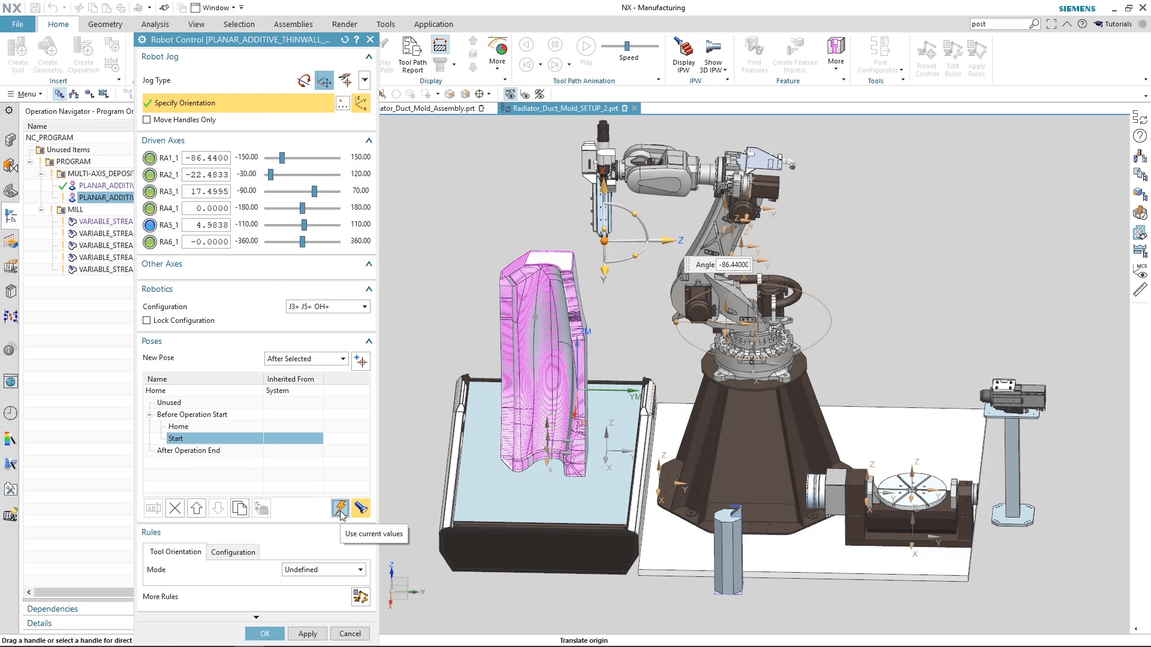Screen dimensions: 1151x647
Task: Open the J3+ J5+ OH+ Configuration dropdown
Action: [327, 306]
